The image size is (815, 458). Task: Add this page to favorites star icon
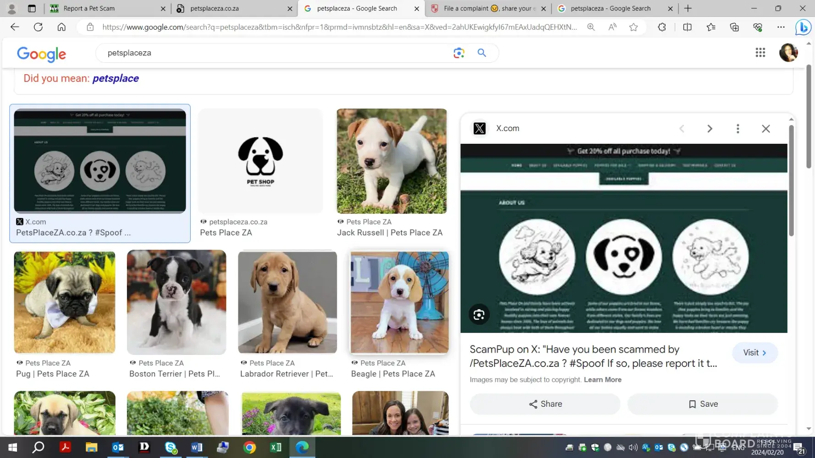coord(633,27)
